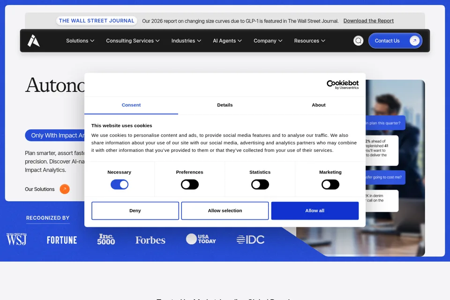
Task: Click the Deny button
Action: (135, 211)
